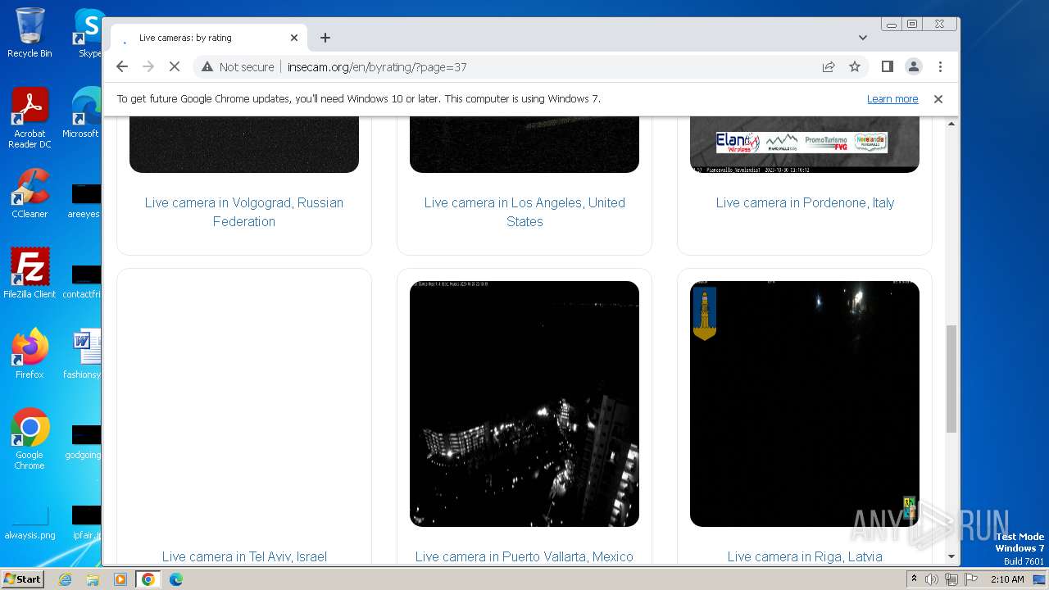Open Action Center flag icon

tap(970, 579)
